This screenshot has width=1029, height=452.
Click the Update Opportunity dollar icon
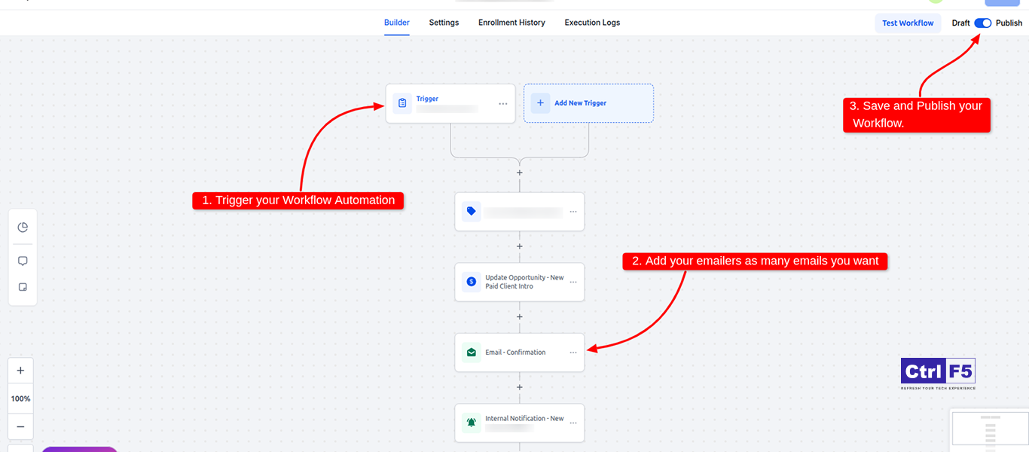(x=472, y=282)
